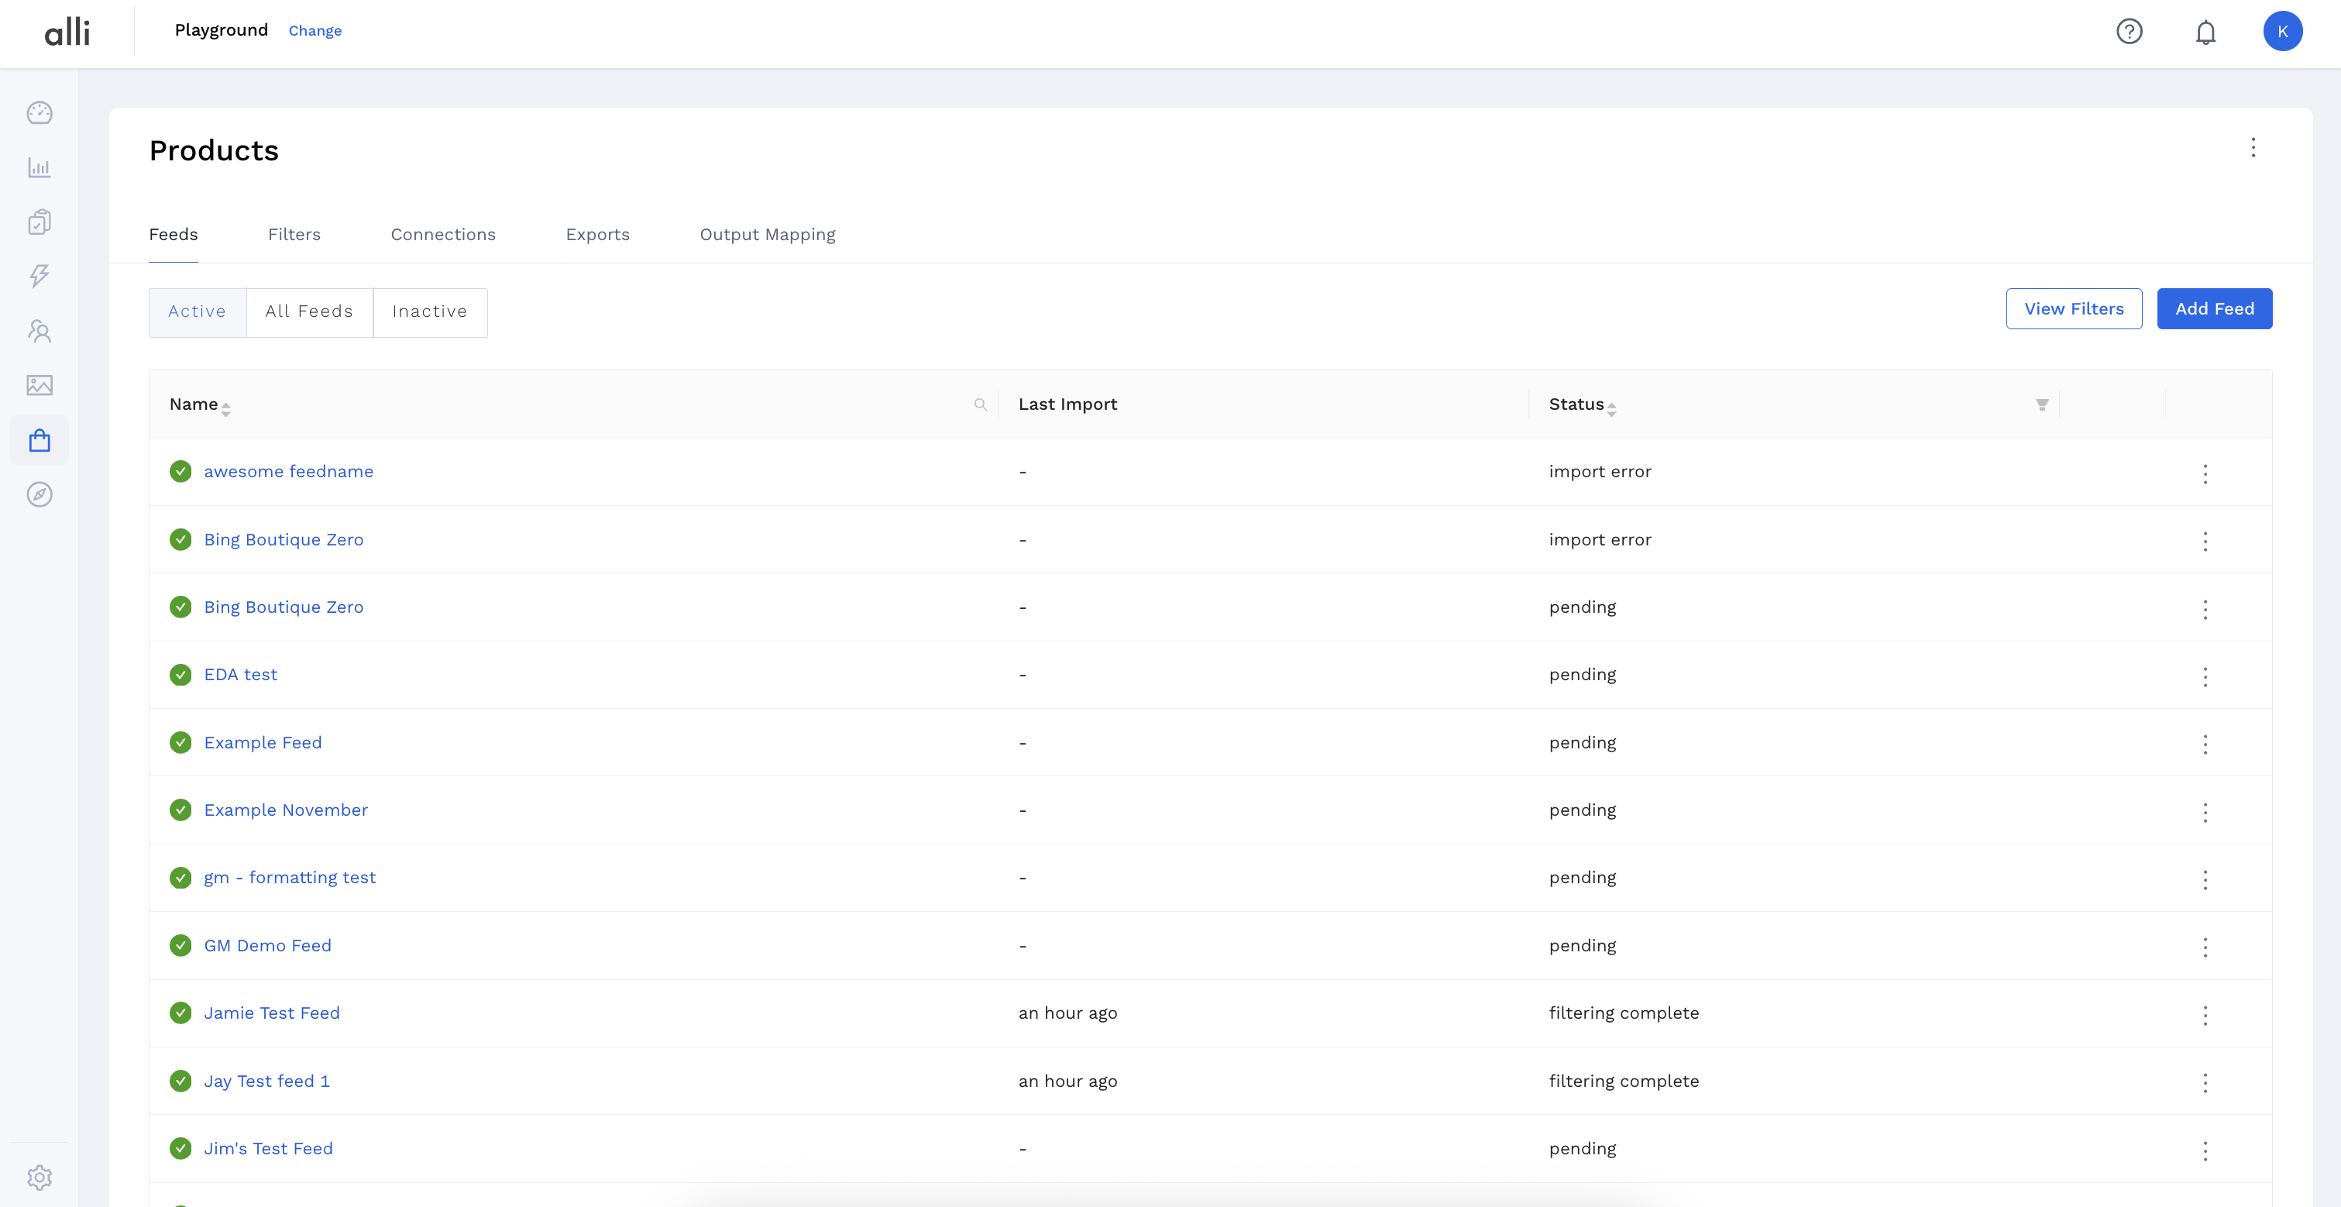Image resolution: width=2341 pixels, height=1207 pixels.
Task: Open the dashboard gauge icon in sidebar
Action: [x=39, y=112]
